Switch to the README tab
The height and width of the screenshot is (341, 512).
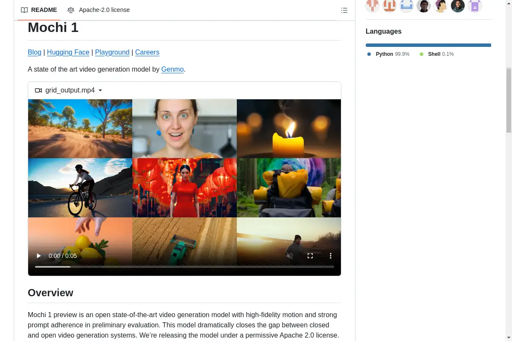click(x=39, y=10)
